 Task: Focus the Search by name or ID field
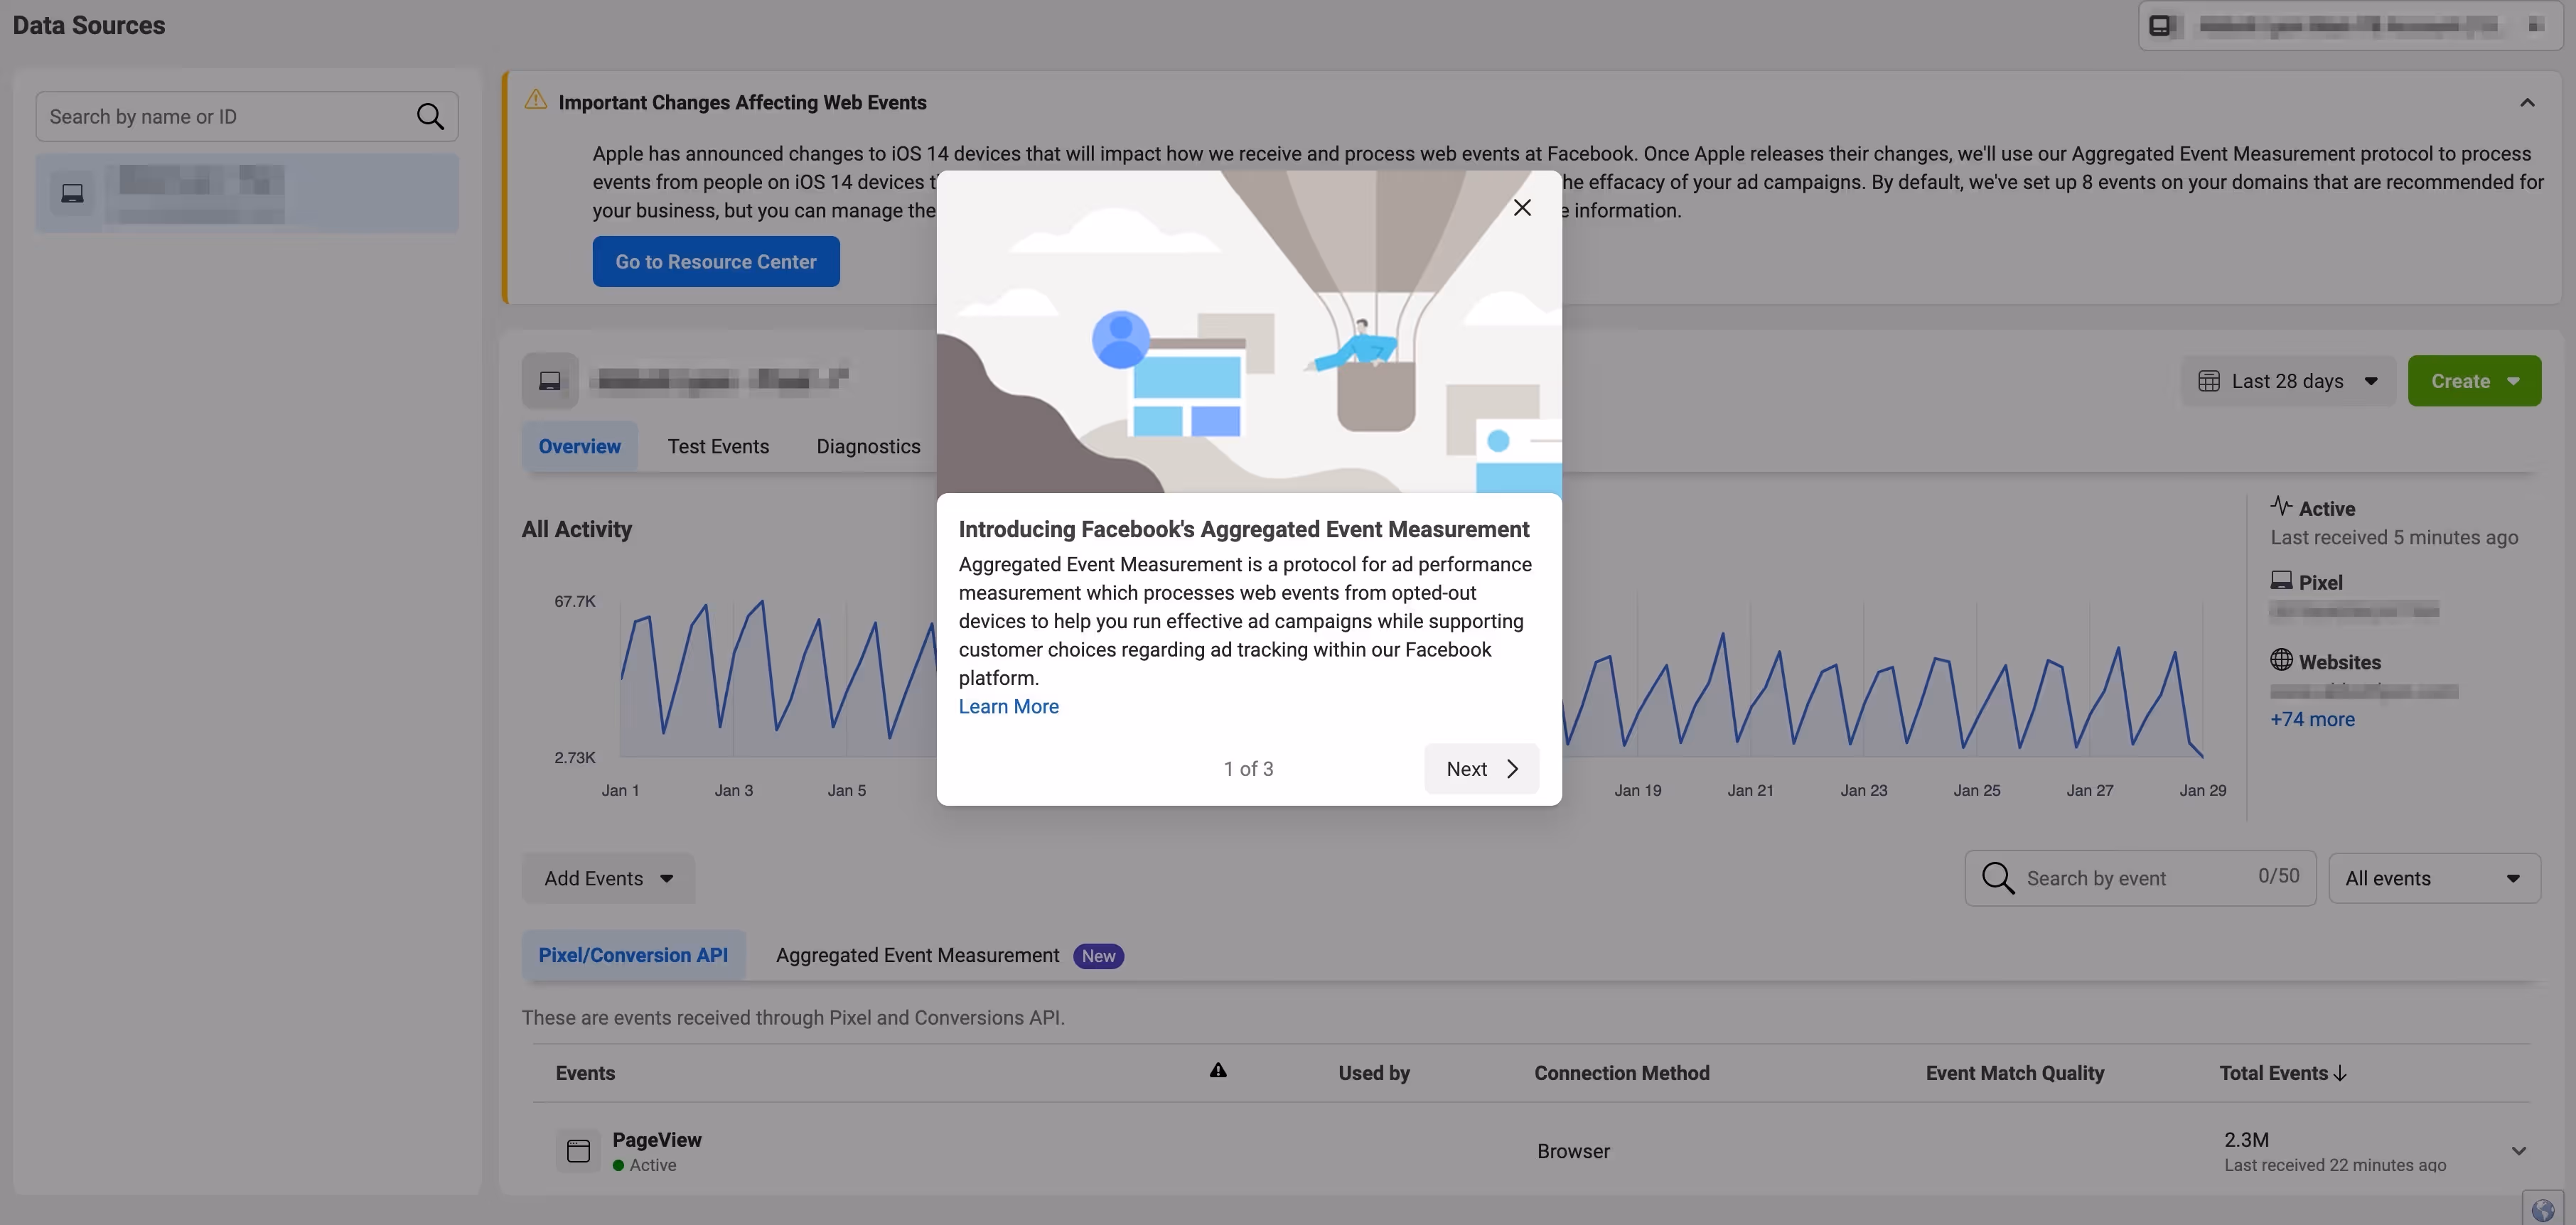point(247,117)
